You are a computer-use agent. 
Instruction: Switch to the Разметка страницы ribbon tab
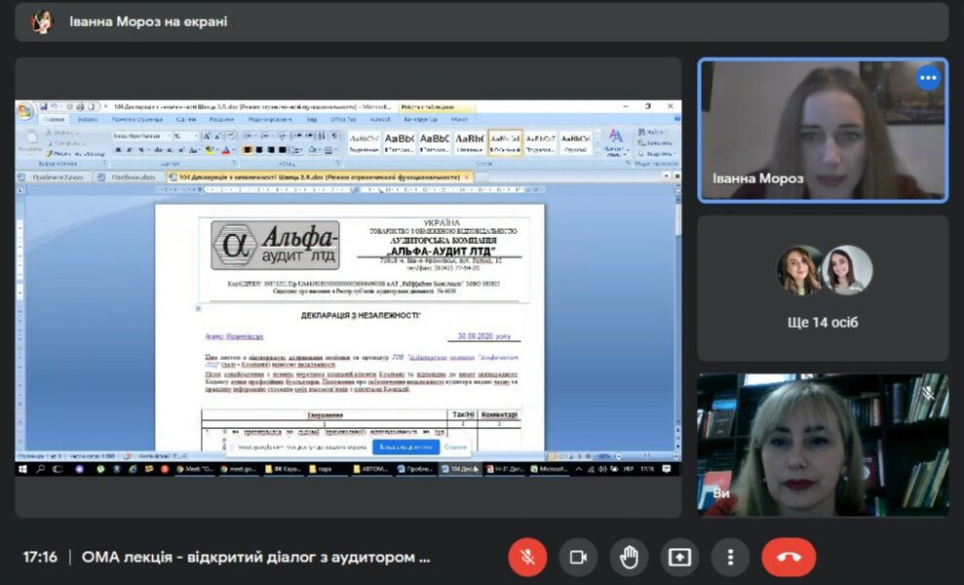click(x=137, y=119)
